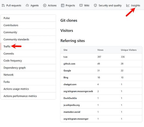This screenshot has width=144, height=127.
Task: Click the Security shield icon
Action: click(x=95, y=5)
